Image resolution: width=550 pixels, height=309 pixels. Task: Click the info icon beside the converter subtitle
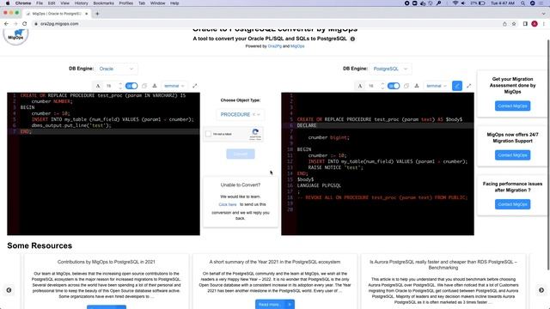(352, 39)
